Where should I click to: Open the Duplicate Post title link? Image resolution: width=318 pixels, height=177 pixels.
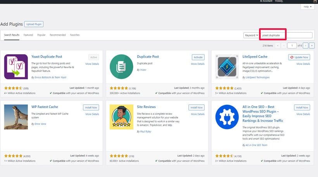click(x=148, y=57)
